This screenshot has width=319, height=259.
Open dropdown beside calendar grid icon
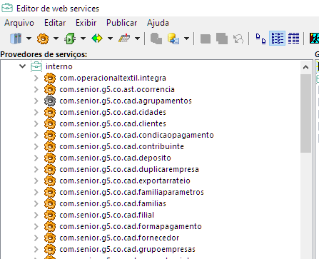[x=137, y=39]
